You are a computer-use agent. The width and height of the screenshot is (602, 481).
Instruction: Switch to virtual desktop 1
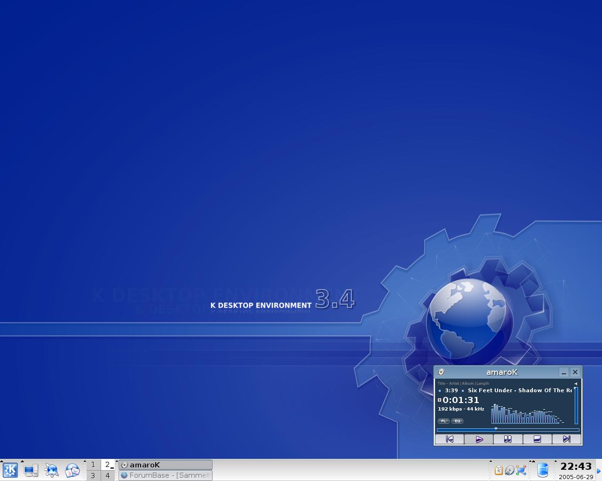93,465
